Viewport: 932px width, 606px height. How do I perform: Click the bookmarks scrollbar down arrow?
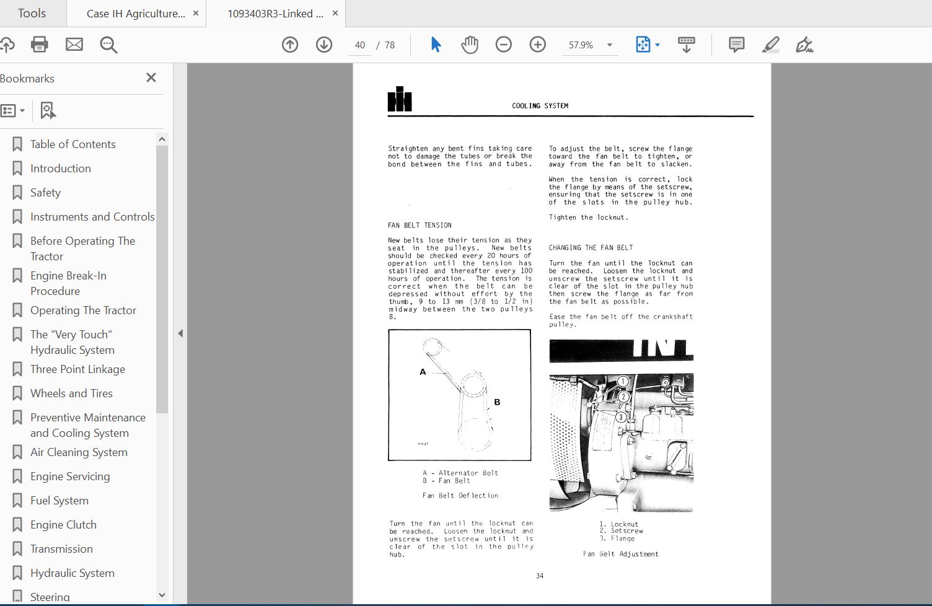(x=162, y=595)
